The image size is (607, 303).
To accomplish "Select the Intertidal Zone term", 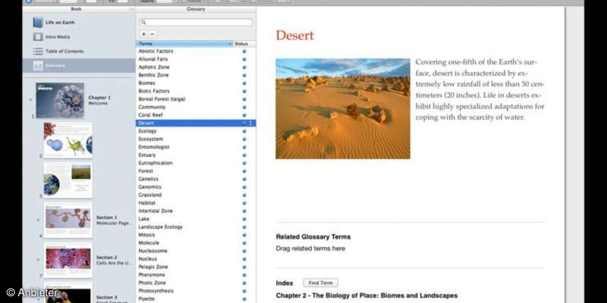I will [x=155, y=211].
